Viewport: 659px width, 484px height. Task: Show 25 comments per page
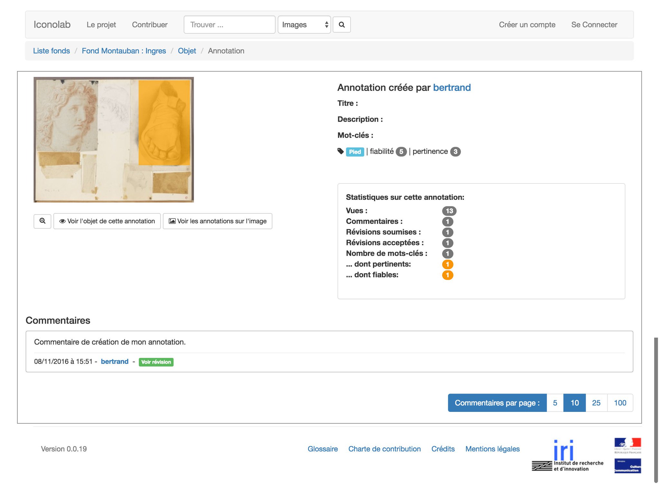point(596,403)
